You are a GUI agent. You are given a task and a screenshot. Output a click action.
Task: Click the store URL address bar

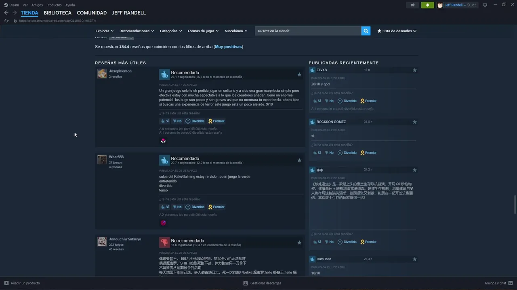click(x=57, y=21)
